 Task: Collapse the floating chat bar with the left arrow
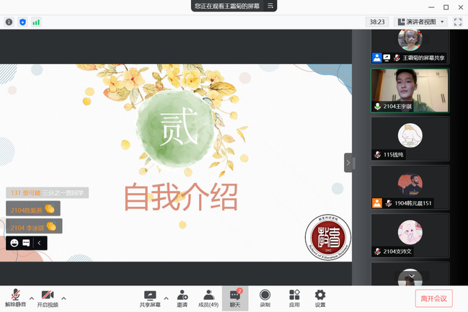pos(39,244)
